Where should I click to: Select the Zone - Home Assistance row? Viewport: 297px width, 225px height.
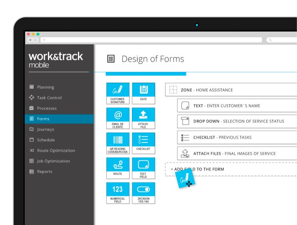pyautogui.click(x=231, y=90)
